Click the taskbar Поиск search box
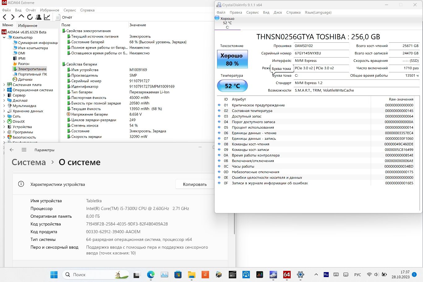The width and height of the screenshot is (423, 282). 96,275
